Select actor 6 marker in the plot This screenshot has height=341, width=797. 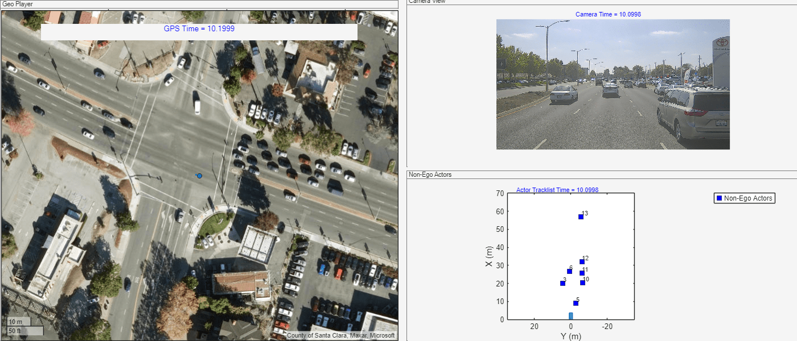click(x=569, y=271)
